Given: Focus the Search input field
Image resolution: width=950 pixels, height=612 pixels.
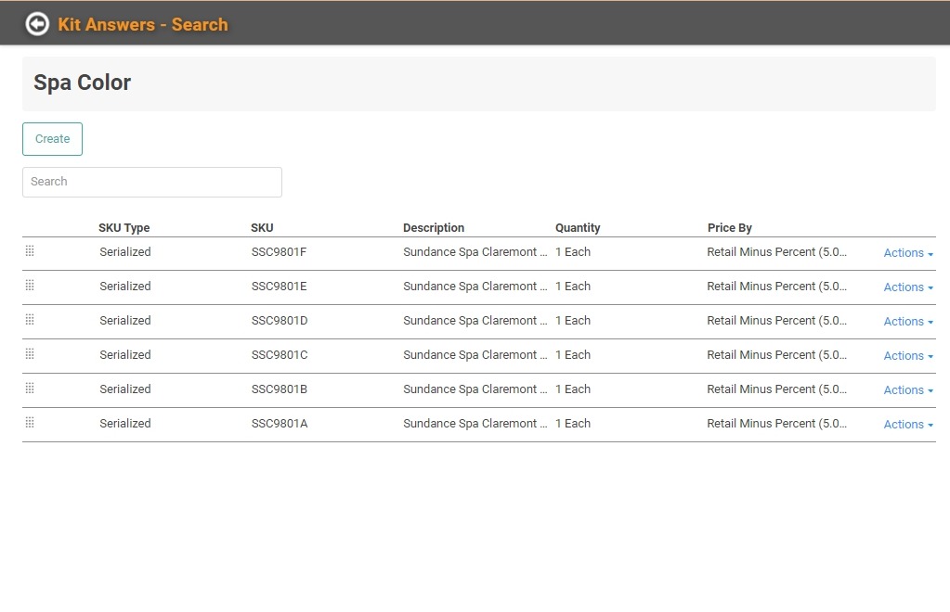Looking at the screenshot, I should point(152,182).
